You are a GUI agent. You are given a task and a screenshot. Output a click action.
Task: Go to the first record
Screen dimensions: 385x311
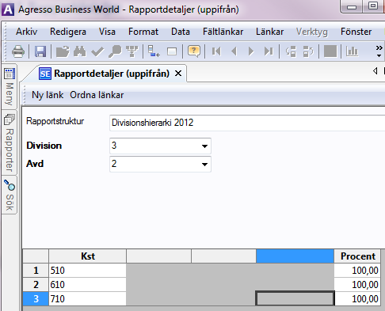click(x=216, y=51)
